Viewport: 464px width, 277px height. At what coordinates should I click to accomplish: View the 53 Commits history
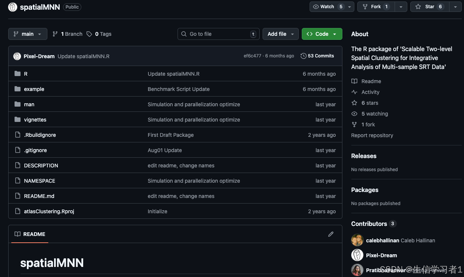(317, 56)
